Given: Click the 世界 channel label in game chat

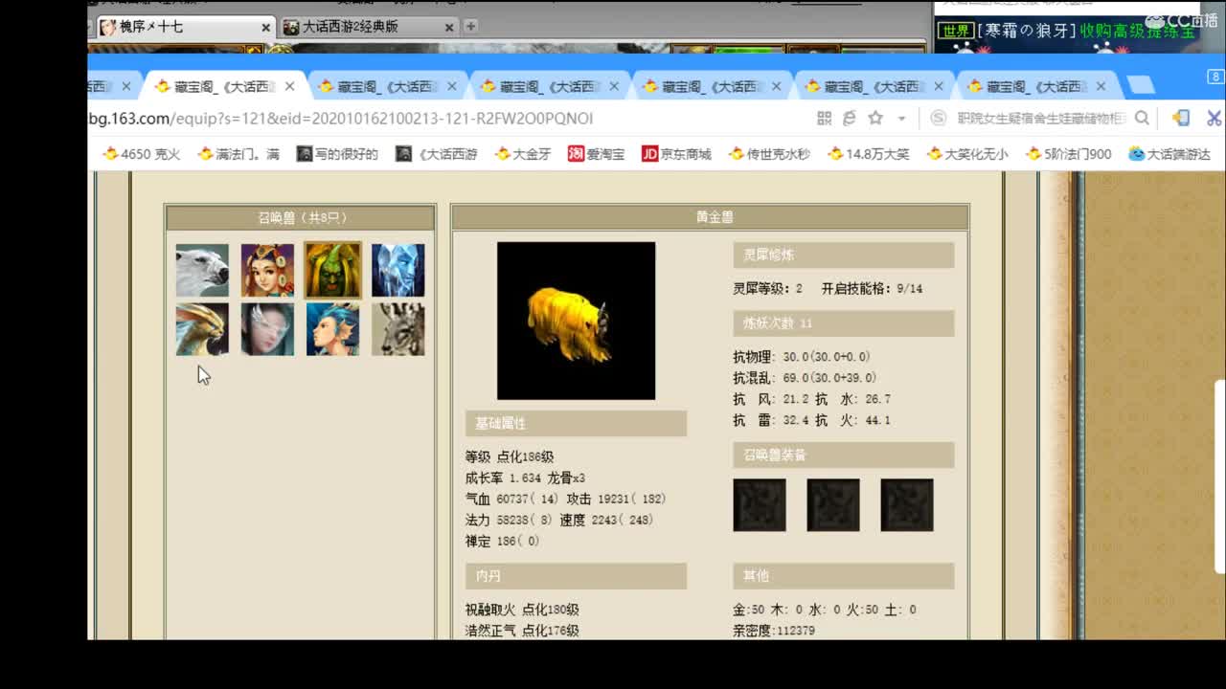Looking at the screenshot, I should tap(956, 31).
